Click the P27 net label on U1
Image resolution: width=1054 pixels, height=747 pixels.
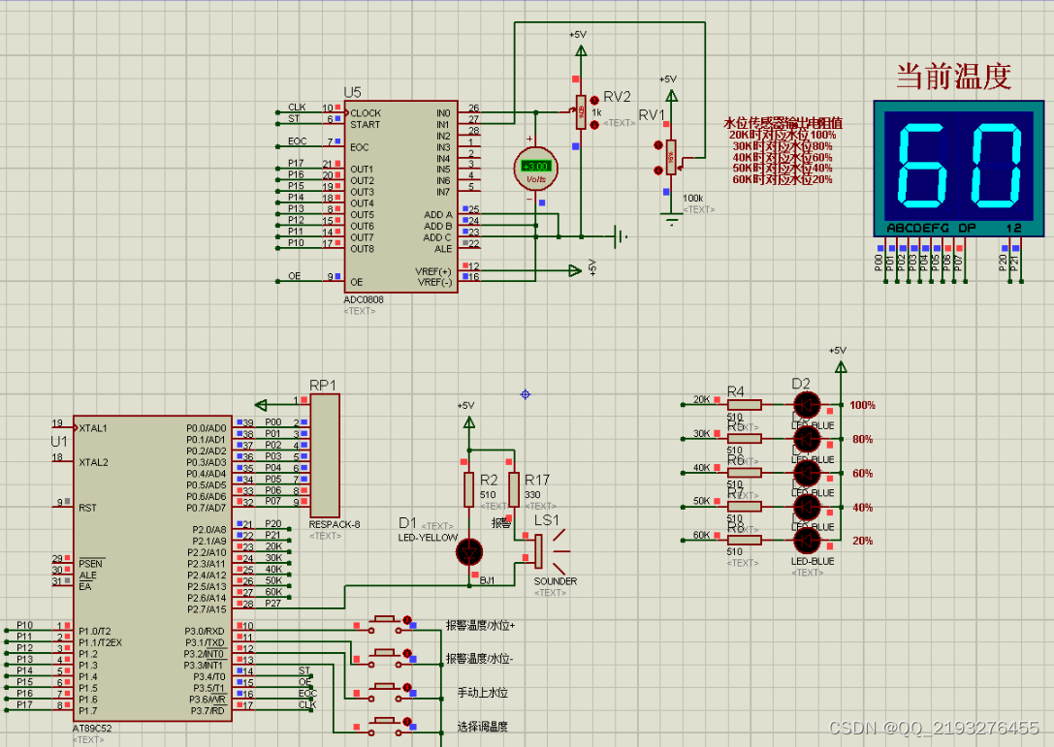[x=272, y=604]
